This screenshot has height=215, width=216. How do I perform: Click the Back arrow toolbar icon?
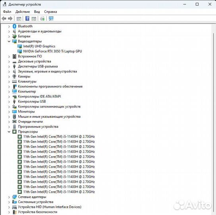(4, 19)
